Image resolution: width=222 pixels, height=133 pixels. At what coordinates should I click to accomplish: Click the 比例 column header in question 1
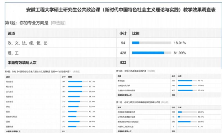tap(136, 33)
